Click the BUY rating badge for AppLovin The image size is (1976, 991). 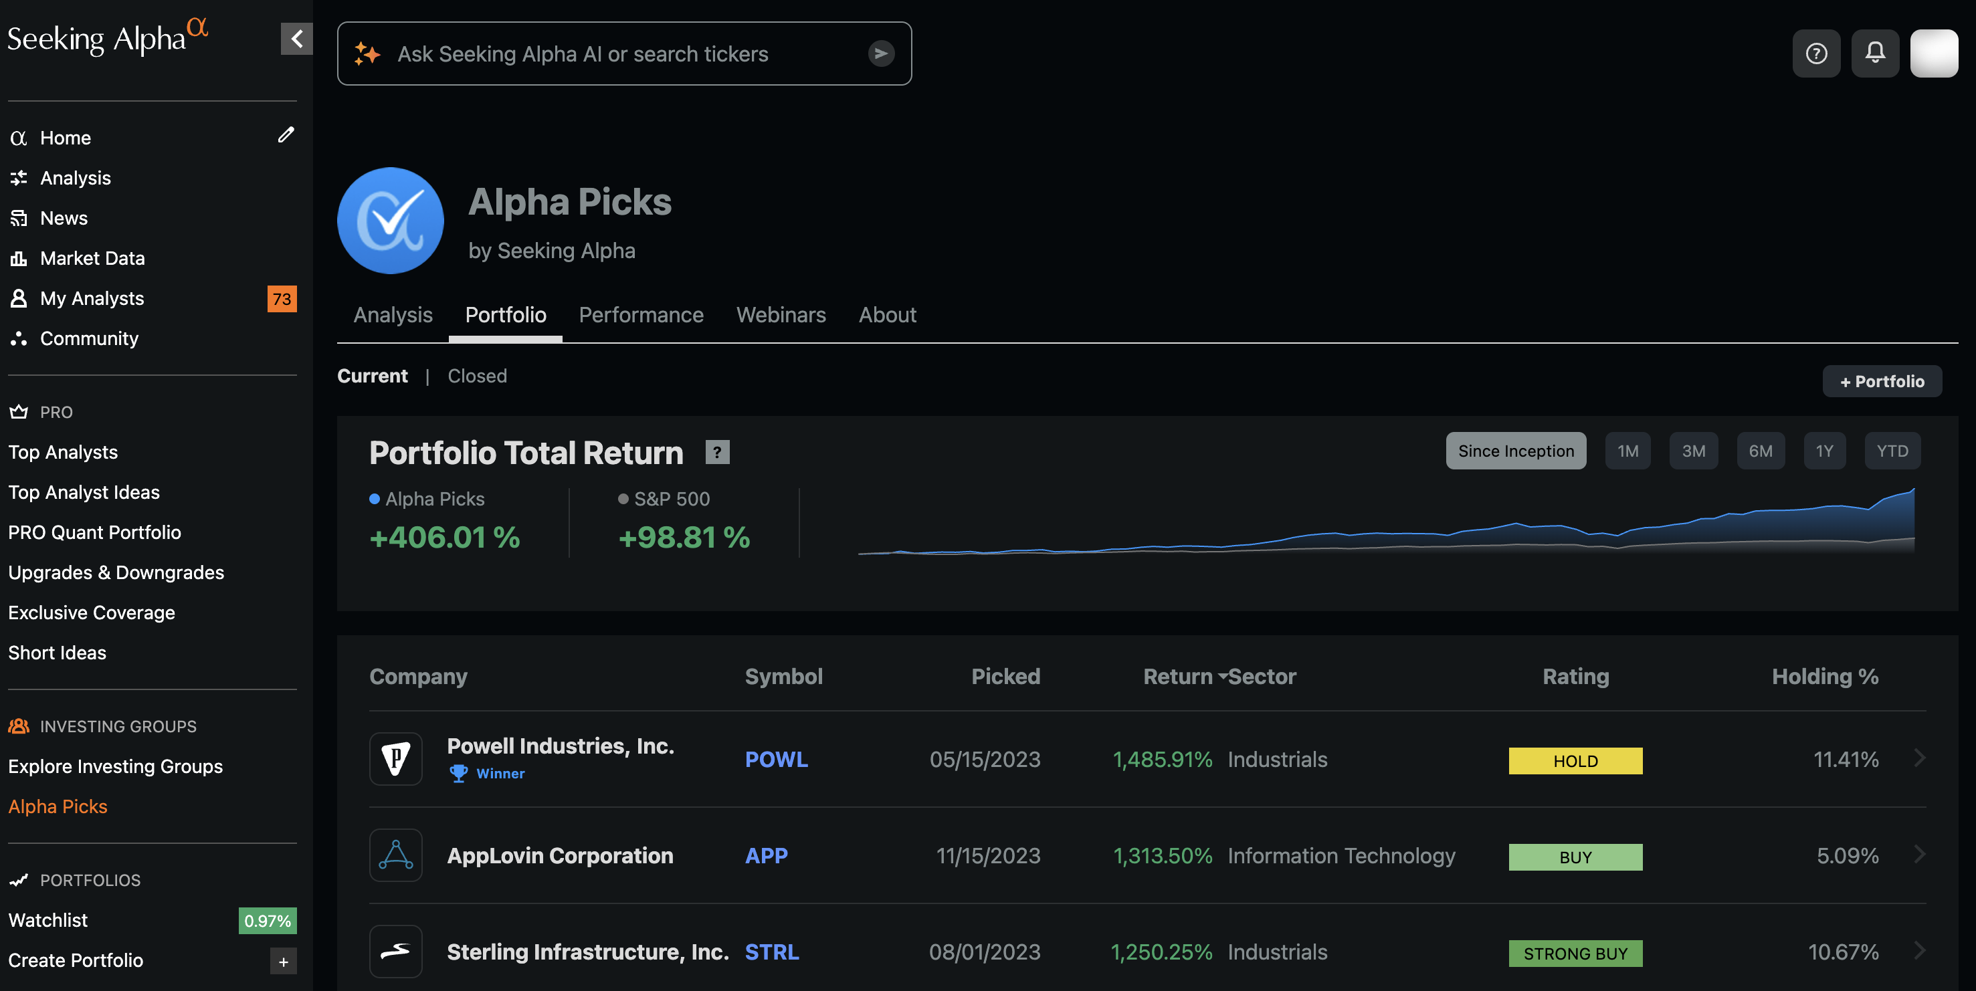[x=1575, y=857]
